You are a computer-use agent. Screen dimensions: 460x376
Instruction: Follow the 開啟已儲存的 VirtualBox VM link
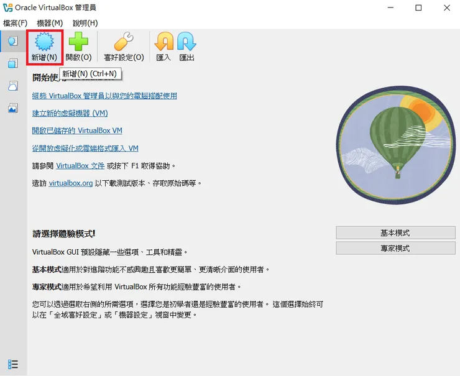click(x=77, y=131)
